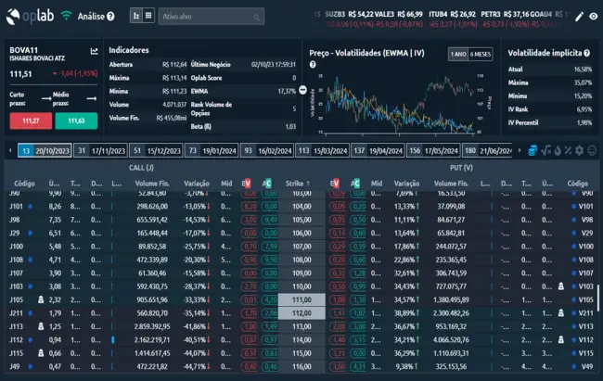This screenshot has width=603, height=381.
Task: Sort puts by Variação header
Action: (406, 184)
